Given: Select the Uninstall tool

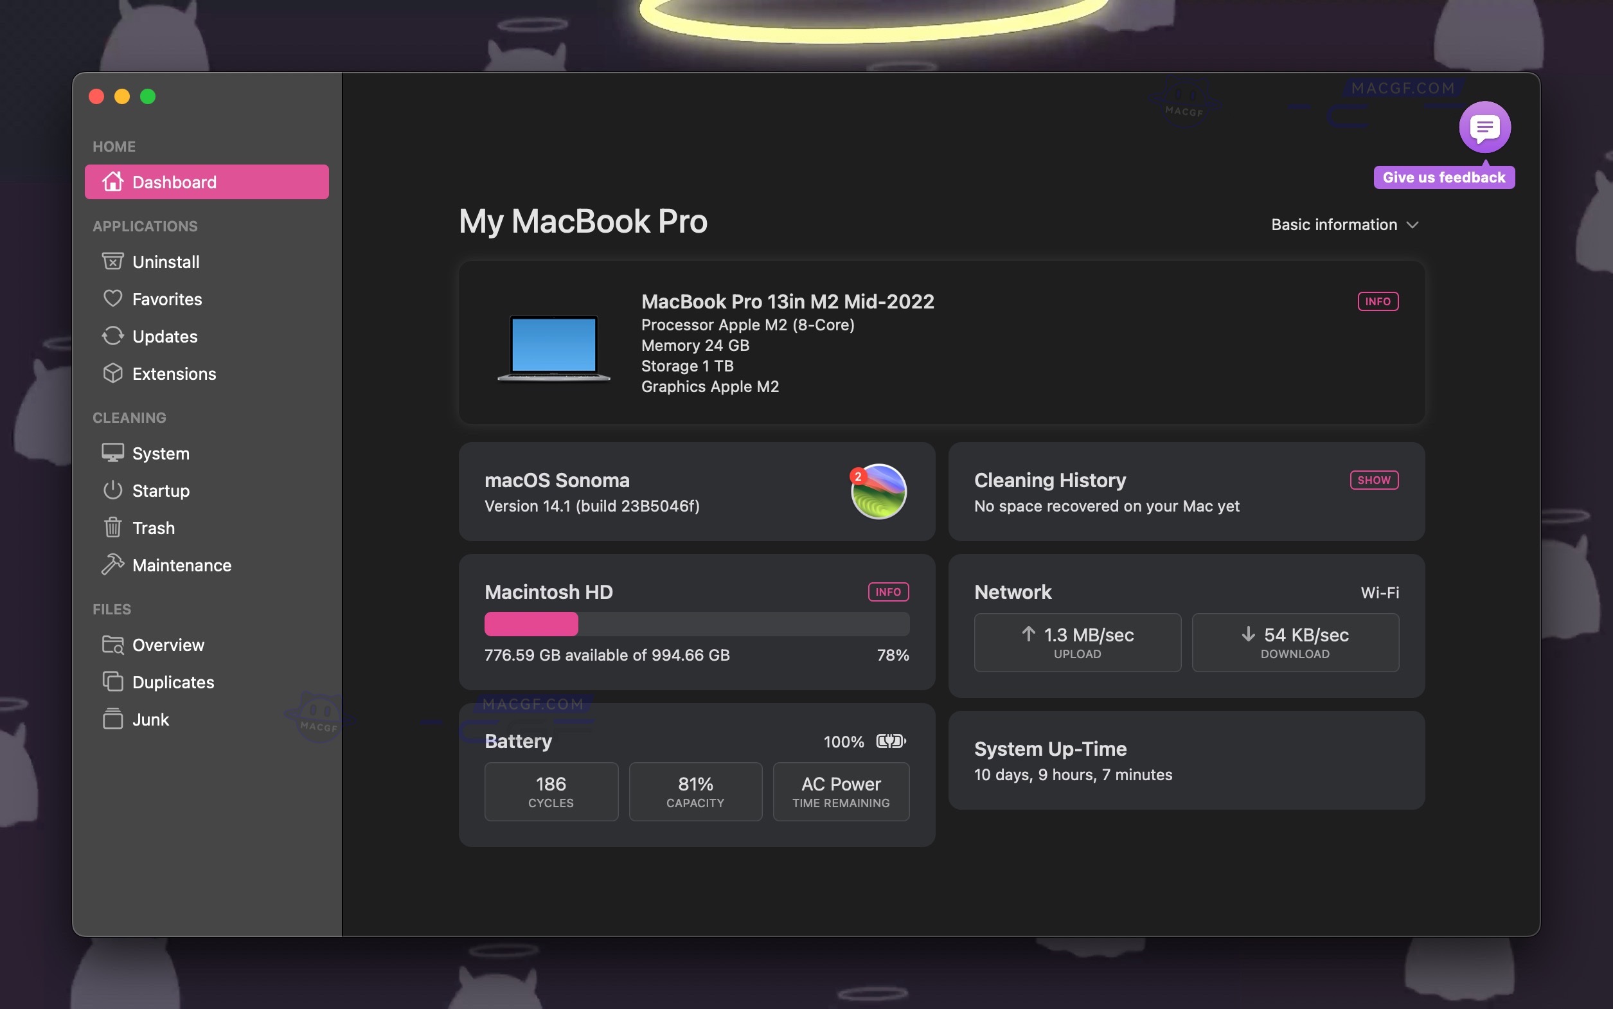Looking at the screenshot, I should click(166, 262).
